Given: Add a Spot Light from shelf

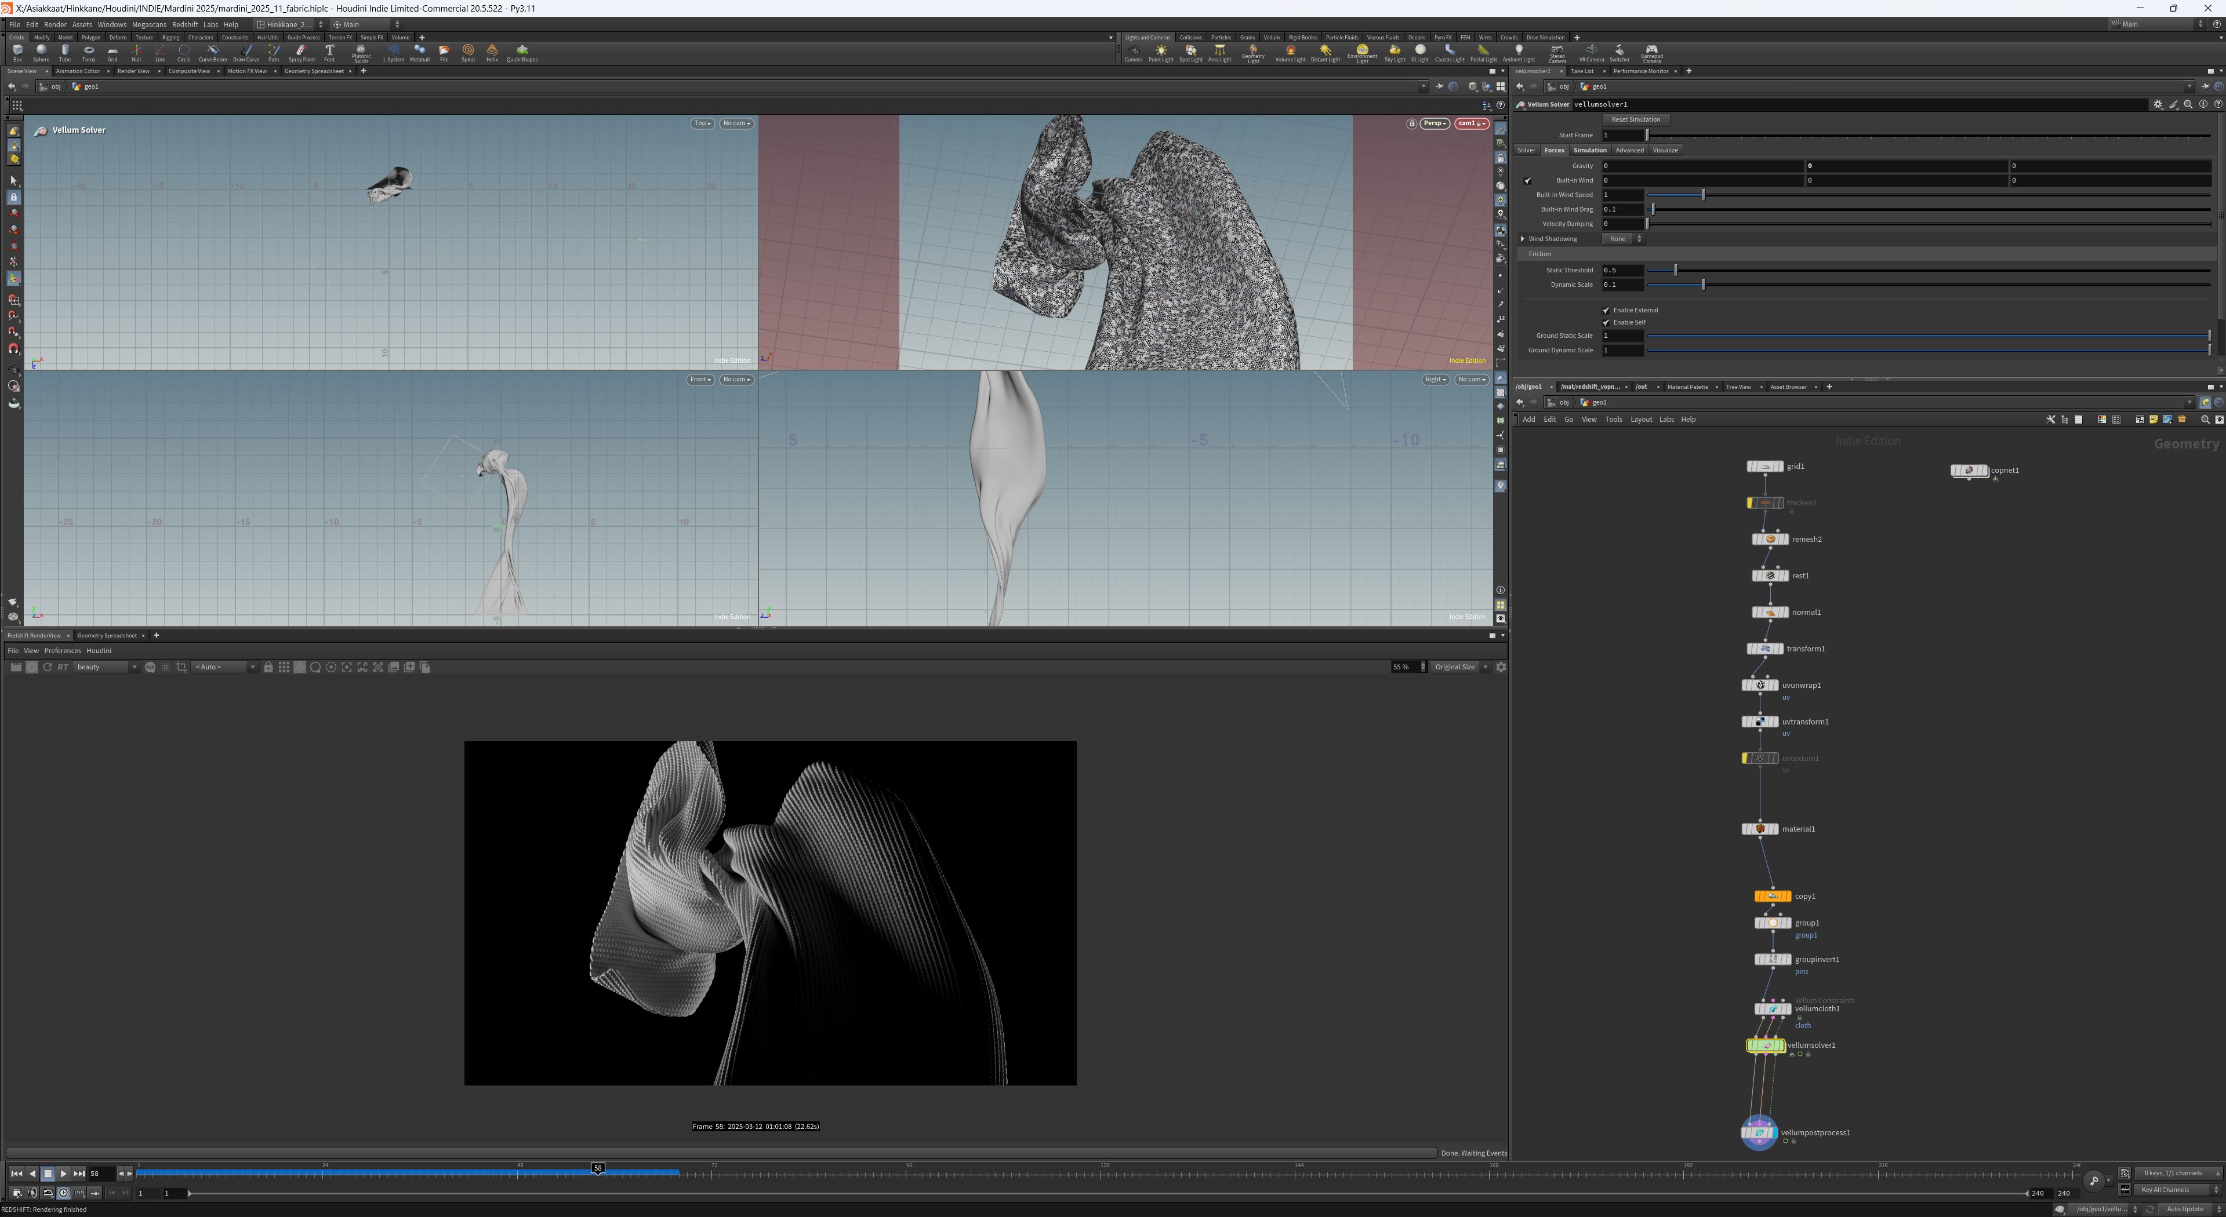Looking at the screenshot, I should (x=1191, y=53).
